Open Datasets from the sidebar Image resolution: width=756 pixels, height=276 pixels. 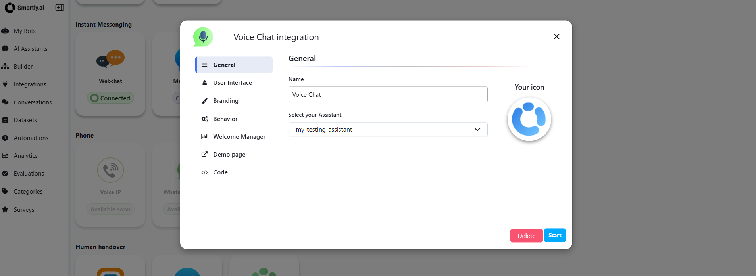[25, 120]
